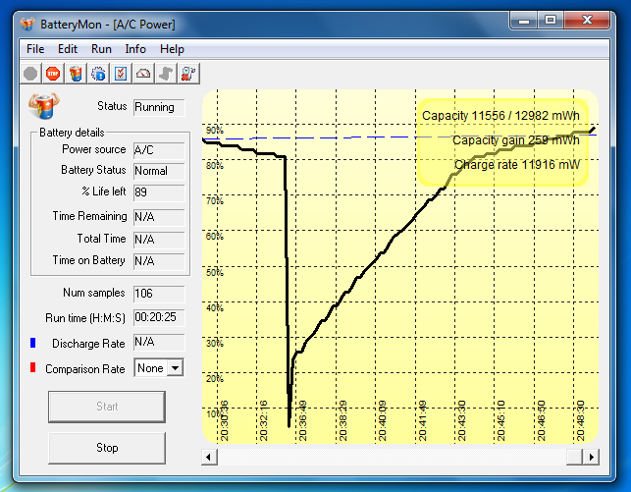Click the Num samples field showing 106
The height and width of the screenshot is (492, 631).
[159, 294]
